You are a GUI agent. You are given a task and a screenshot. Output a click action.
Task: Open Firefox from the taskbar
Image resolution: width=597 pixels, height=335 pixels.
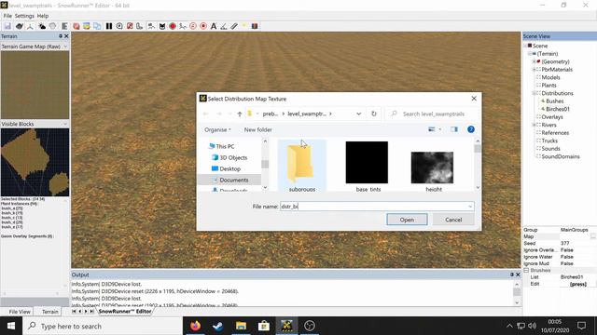[195, 326]
